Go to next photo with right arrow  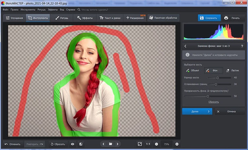click(x=118, y=144)
